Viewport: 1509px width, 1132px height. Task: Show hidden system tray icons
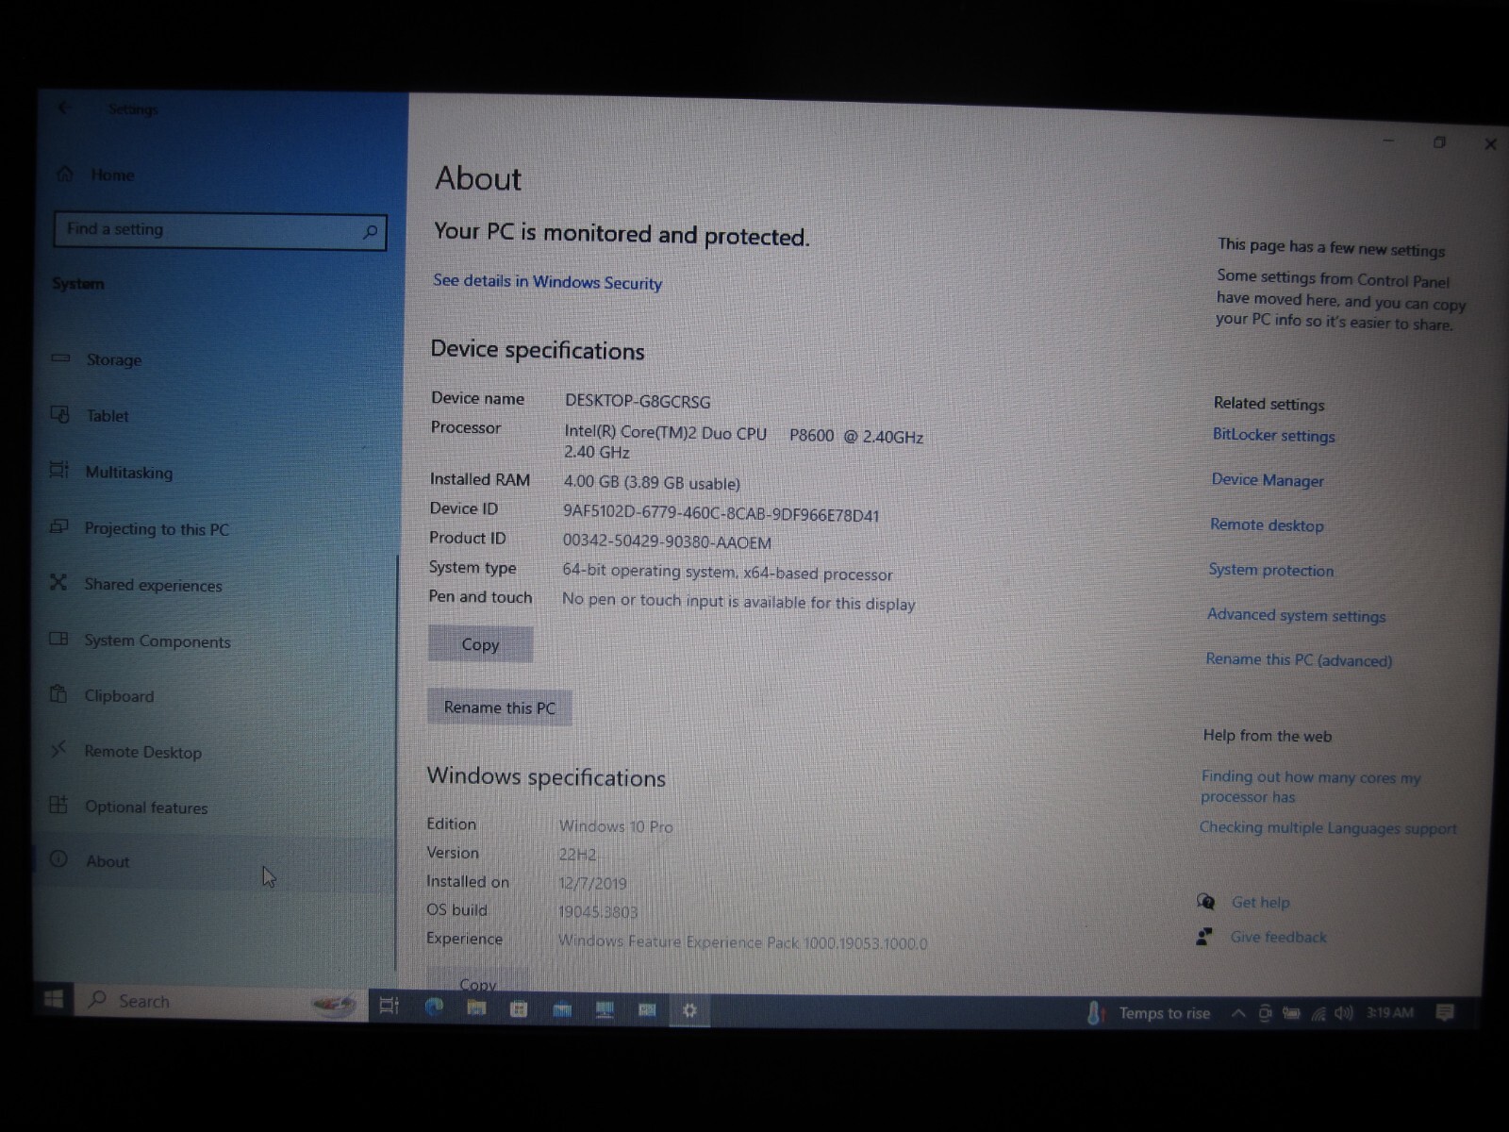point(1238,1014)
